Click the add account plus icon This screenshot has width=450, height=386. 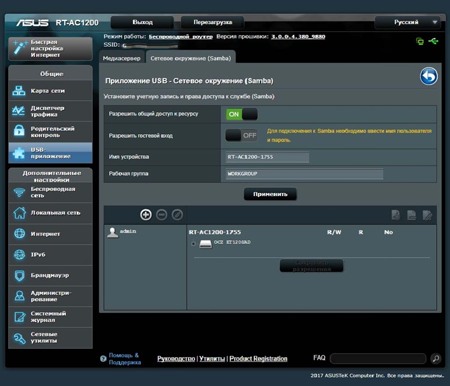[146, 215]
